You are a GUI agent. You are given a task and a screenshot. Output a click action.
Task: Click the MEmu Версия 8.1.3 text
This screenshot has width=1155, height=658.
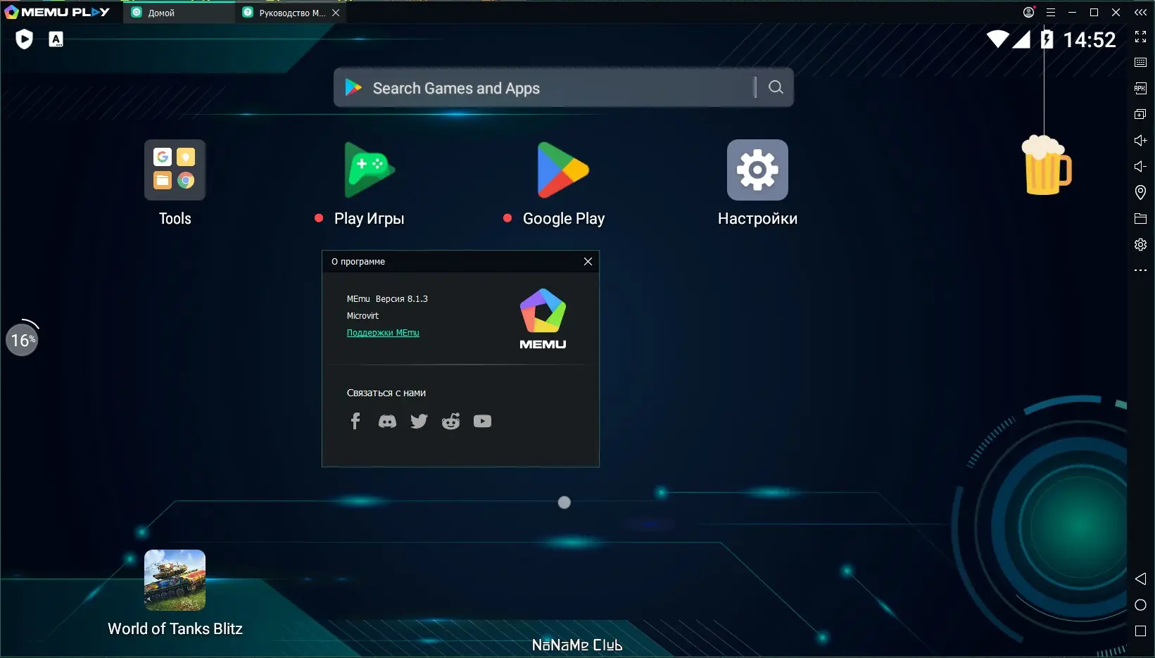387,299
